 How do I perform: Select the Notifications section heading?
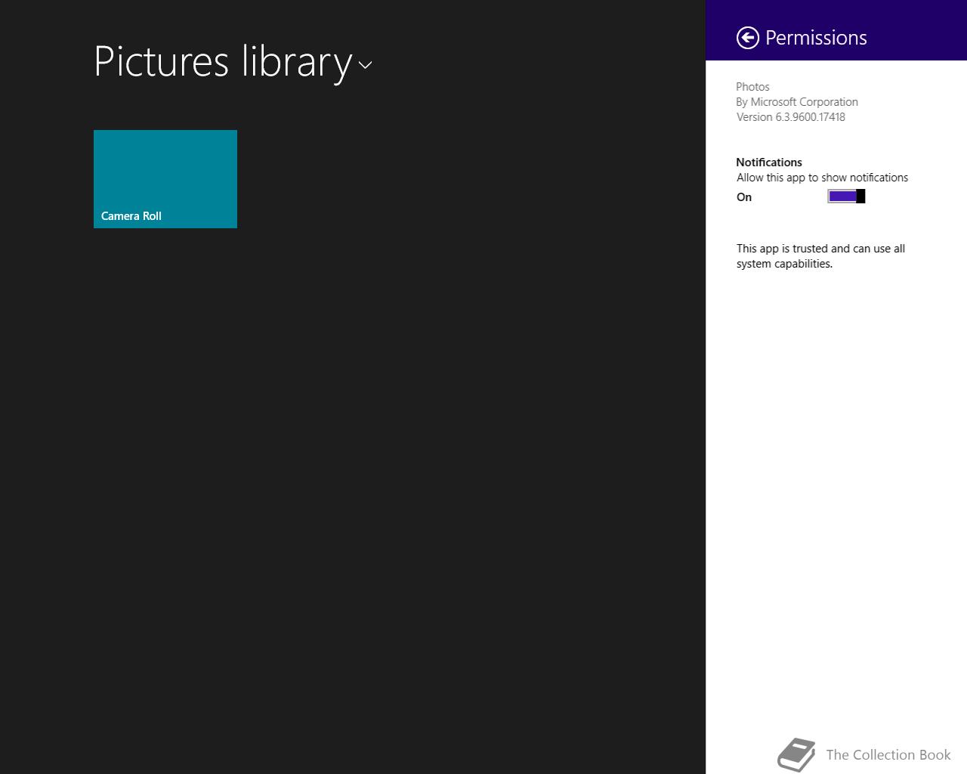[769, 163]
